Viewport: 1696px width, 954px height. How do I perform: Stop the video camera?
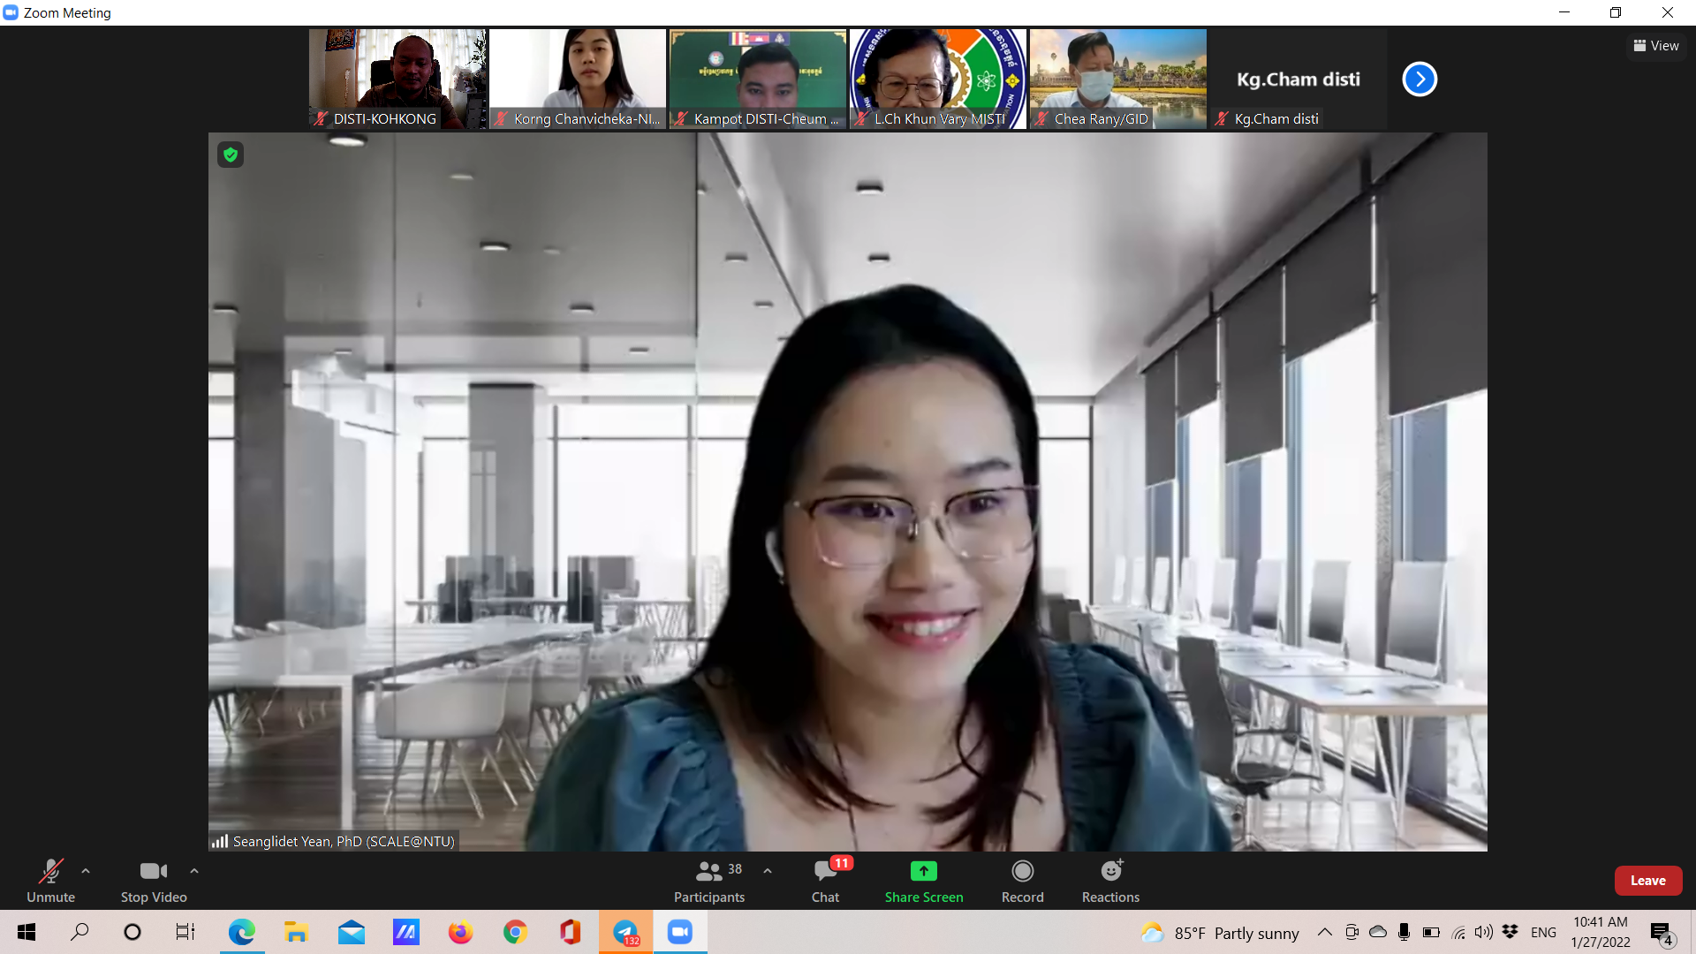tap(154, 881)
